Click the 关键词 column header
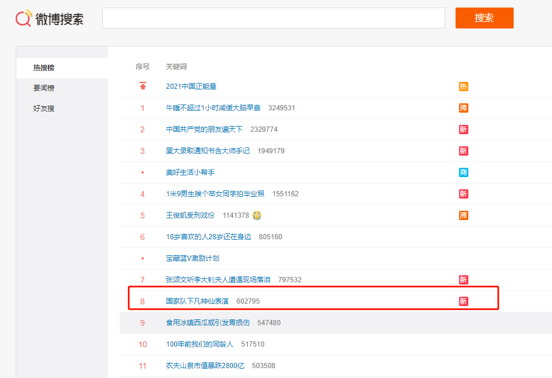 [177, 67]
